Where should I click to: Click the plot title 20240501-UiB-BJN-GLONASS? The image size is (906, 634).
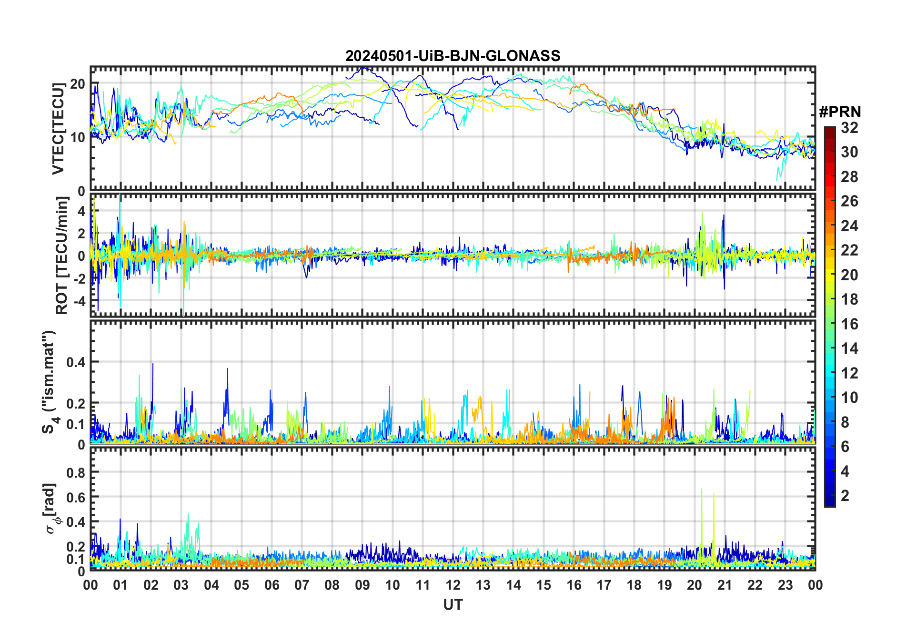(x=453, y=56)
